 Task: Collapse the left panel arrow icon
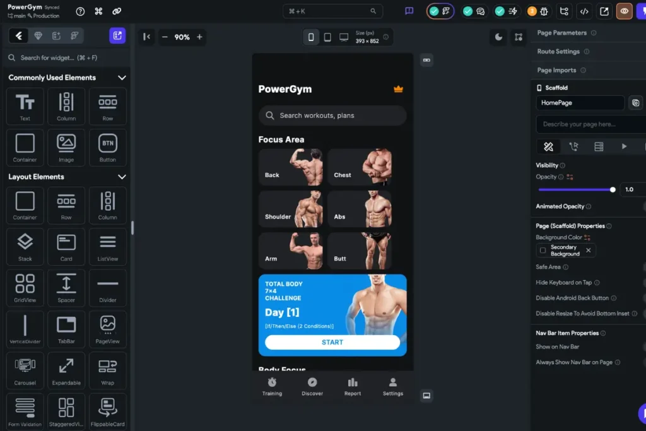146,37
